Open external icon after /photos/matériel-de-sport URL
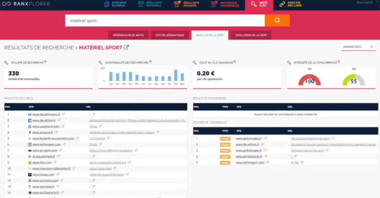This screenshot has height=198, width=380. (327, 150)
